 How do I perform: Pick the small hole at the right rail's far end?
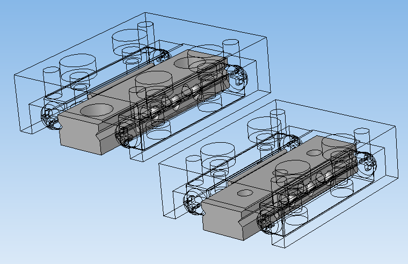click(x=314, y=153)
